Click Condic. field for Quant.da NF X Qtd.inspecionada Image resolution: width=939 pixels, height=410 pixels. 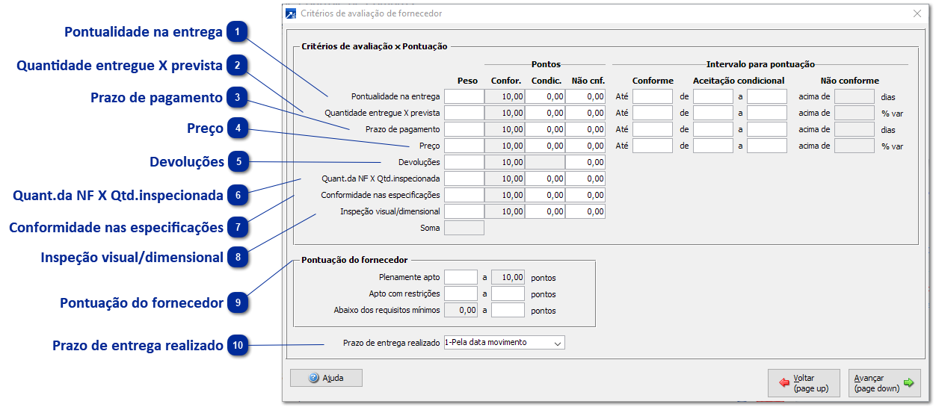tap(545, 178)
